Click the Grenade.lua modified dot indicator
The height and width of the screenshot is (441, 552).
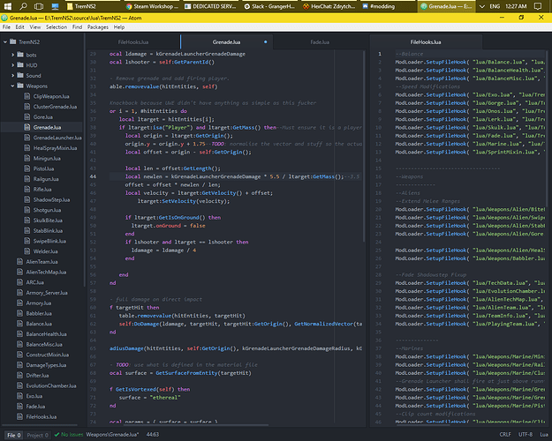tap(265, 41)
